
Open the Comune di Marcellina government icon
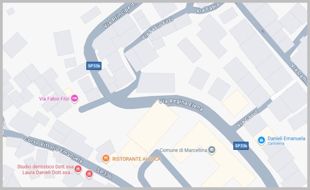212,150
